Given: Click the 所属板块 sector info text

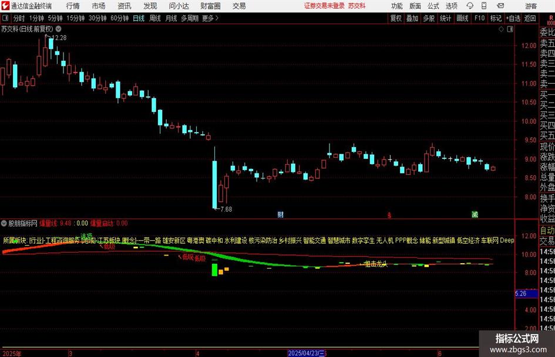Looking at the screenshot, I should pos(258,241).
